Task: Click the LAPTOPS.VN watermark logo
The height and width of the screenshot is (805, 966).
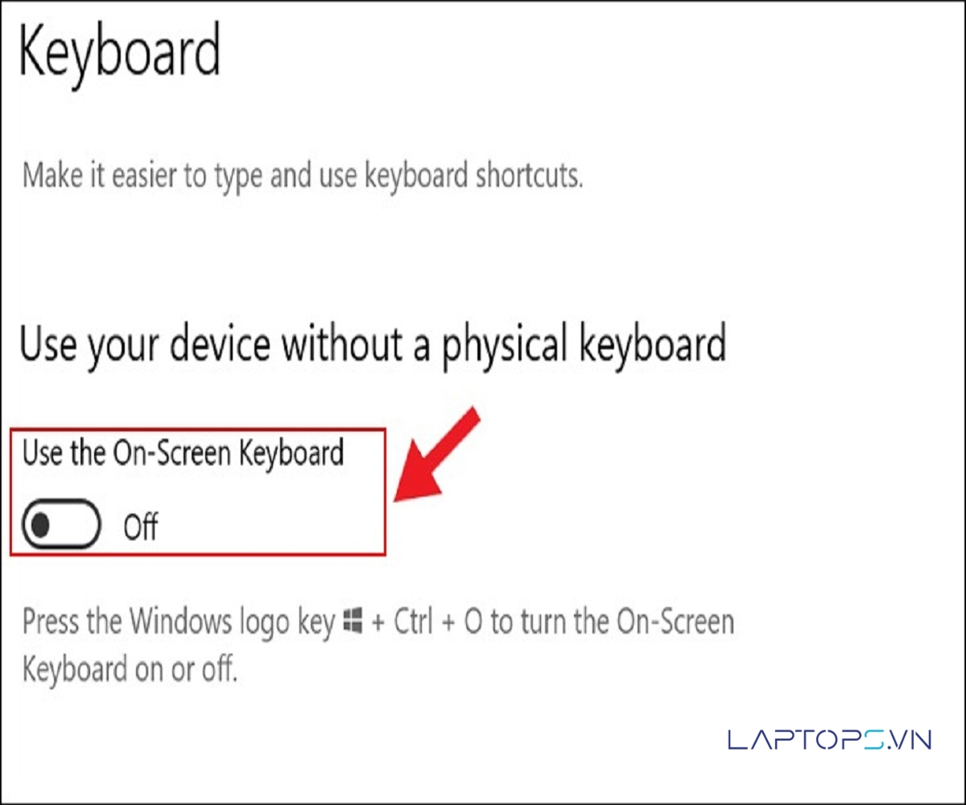Action: tap(829, 740)
